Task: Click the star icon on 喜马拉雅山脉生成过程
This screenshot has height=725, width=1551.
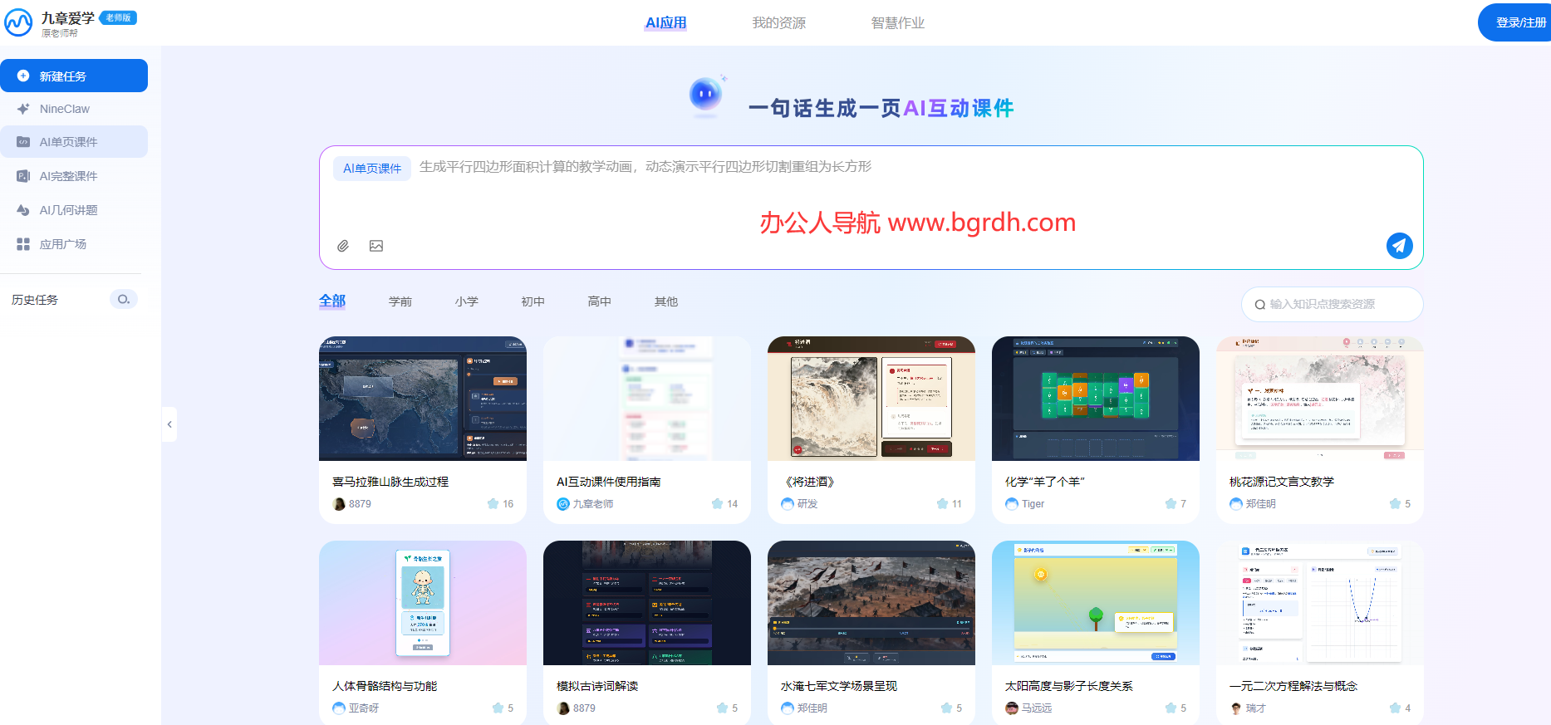Action: (493, 503)
